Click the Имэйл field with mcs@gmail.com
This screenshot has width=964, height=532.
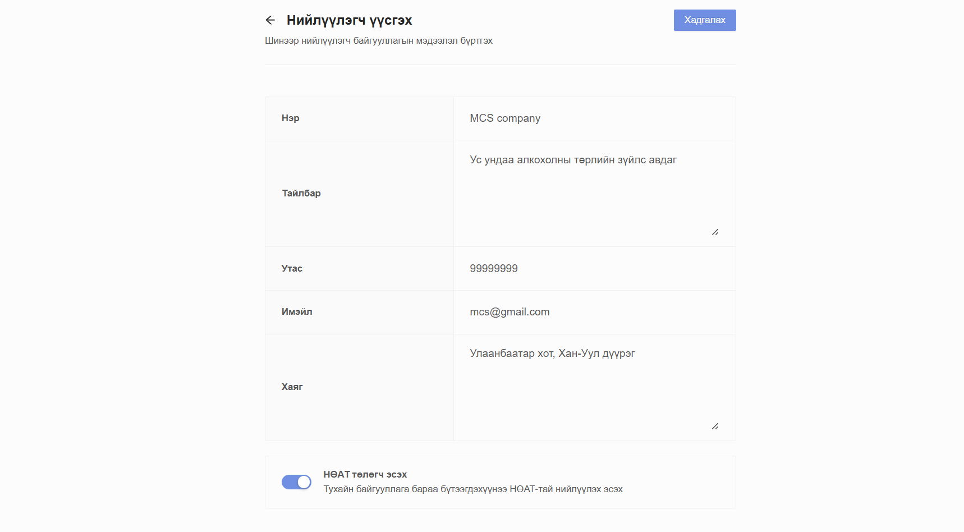click(x=594, y=312)
